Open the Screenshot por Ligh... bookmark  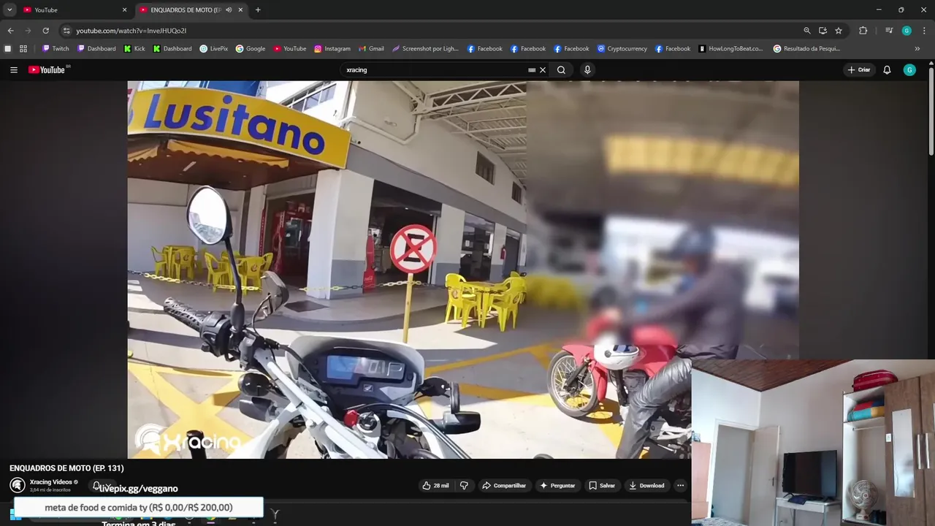tap(425, 49)
